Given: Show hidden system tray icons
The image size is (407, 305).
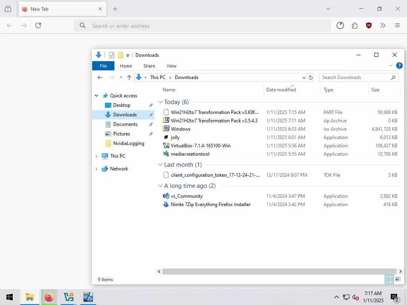Looking at the screenshot, I should [336, 297].
